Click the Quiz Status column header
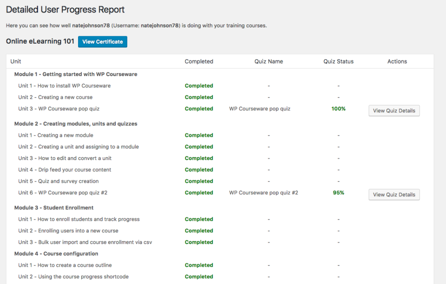This screenshot has height=284, width=446. coord(338,61)
